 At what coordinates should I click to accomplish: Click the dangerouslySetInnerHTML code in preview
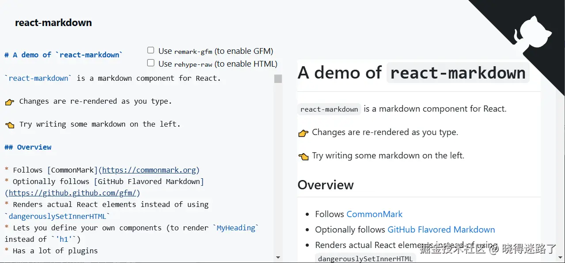click(365, 259)
